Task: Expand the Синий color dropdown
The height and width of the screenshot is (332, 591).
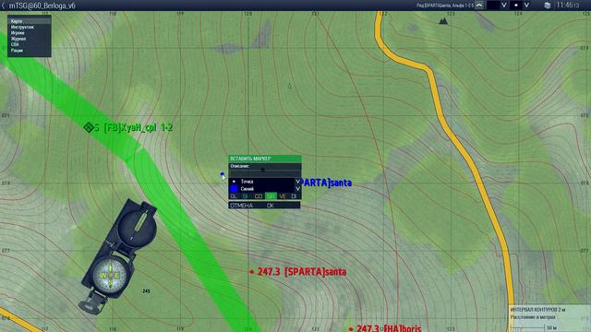Action: (297, 188)
